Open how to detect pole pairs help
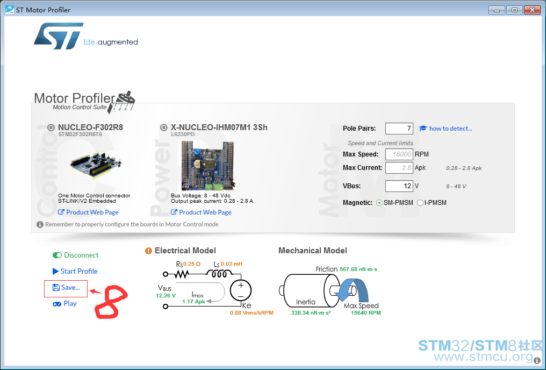This screenshot has height=370, width=546. click(450, 129)
